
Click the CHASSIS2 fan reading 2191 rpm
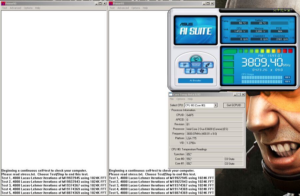[279, 39]
